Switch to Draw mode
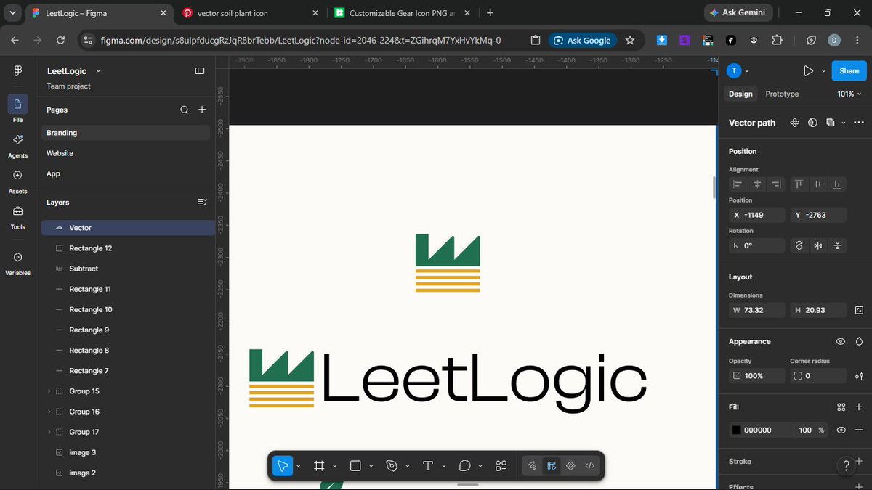This screenshot has width=872, height=490. pos(533,465)
